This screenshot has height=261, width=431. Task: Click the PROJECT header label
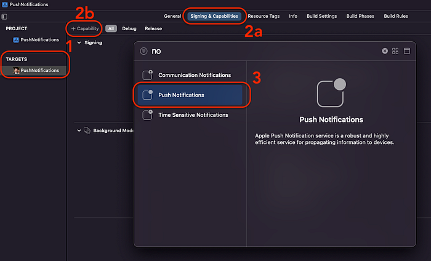click(x=17, y=28)
